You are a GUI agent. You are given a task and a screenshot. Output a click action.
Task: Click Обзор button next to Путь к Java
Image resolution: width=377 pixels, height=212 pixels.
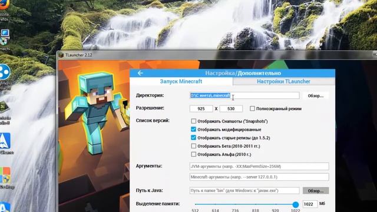coord(316,191)
